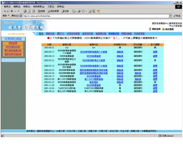Open the Back button history dropdown arrow
Viewport: 183px width, 144px height.
click(x=15, y=11)
